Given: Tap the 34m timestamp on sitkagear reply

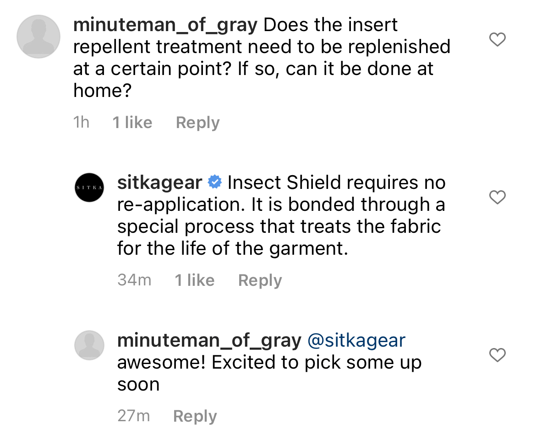Looking at the screenshot, I should 134,280.
